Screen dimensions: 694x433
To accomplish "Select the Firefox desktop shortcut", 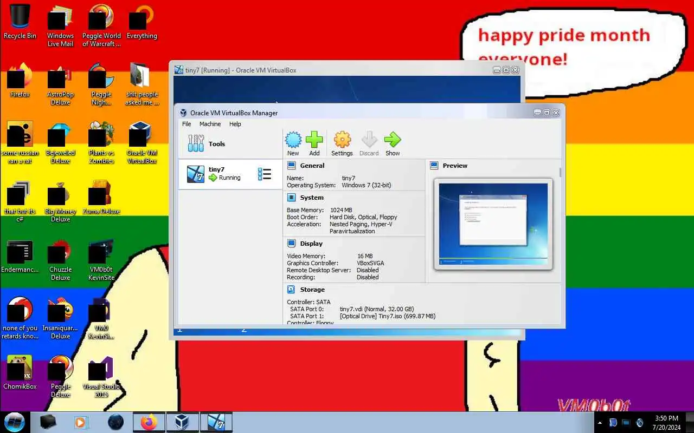I will [20, 81].
